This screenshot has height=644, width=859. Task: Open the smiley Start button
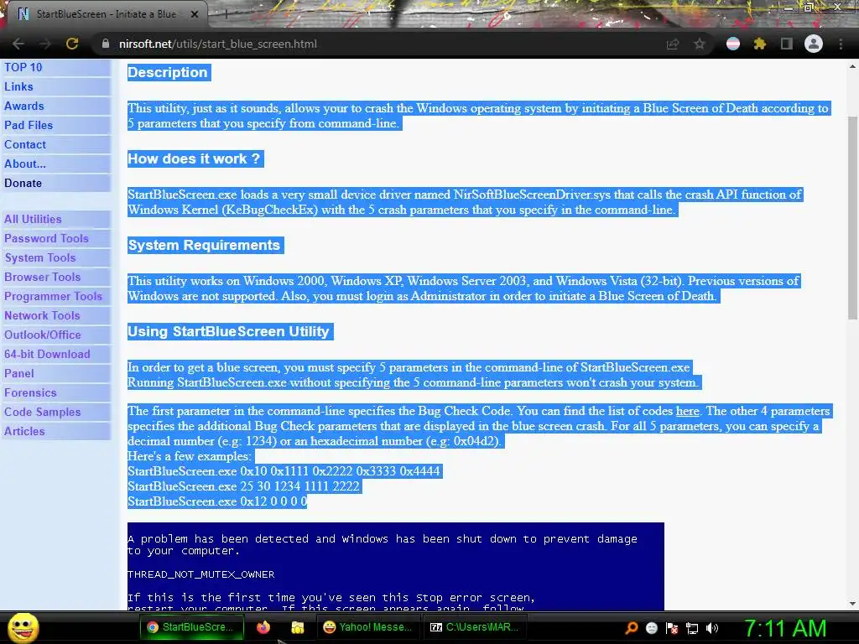(23, 628)
